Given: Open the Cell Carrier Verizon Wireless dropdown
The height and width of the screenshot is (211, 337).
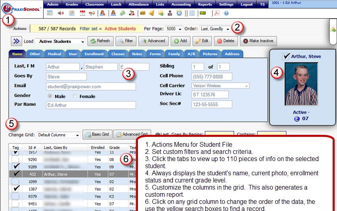Looking at the screenshot, I should (x=220, y=86).
